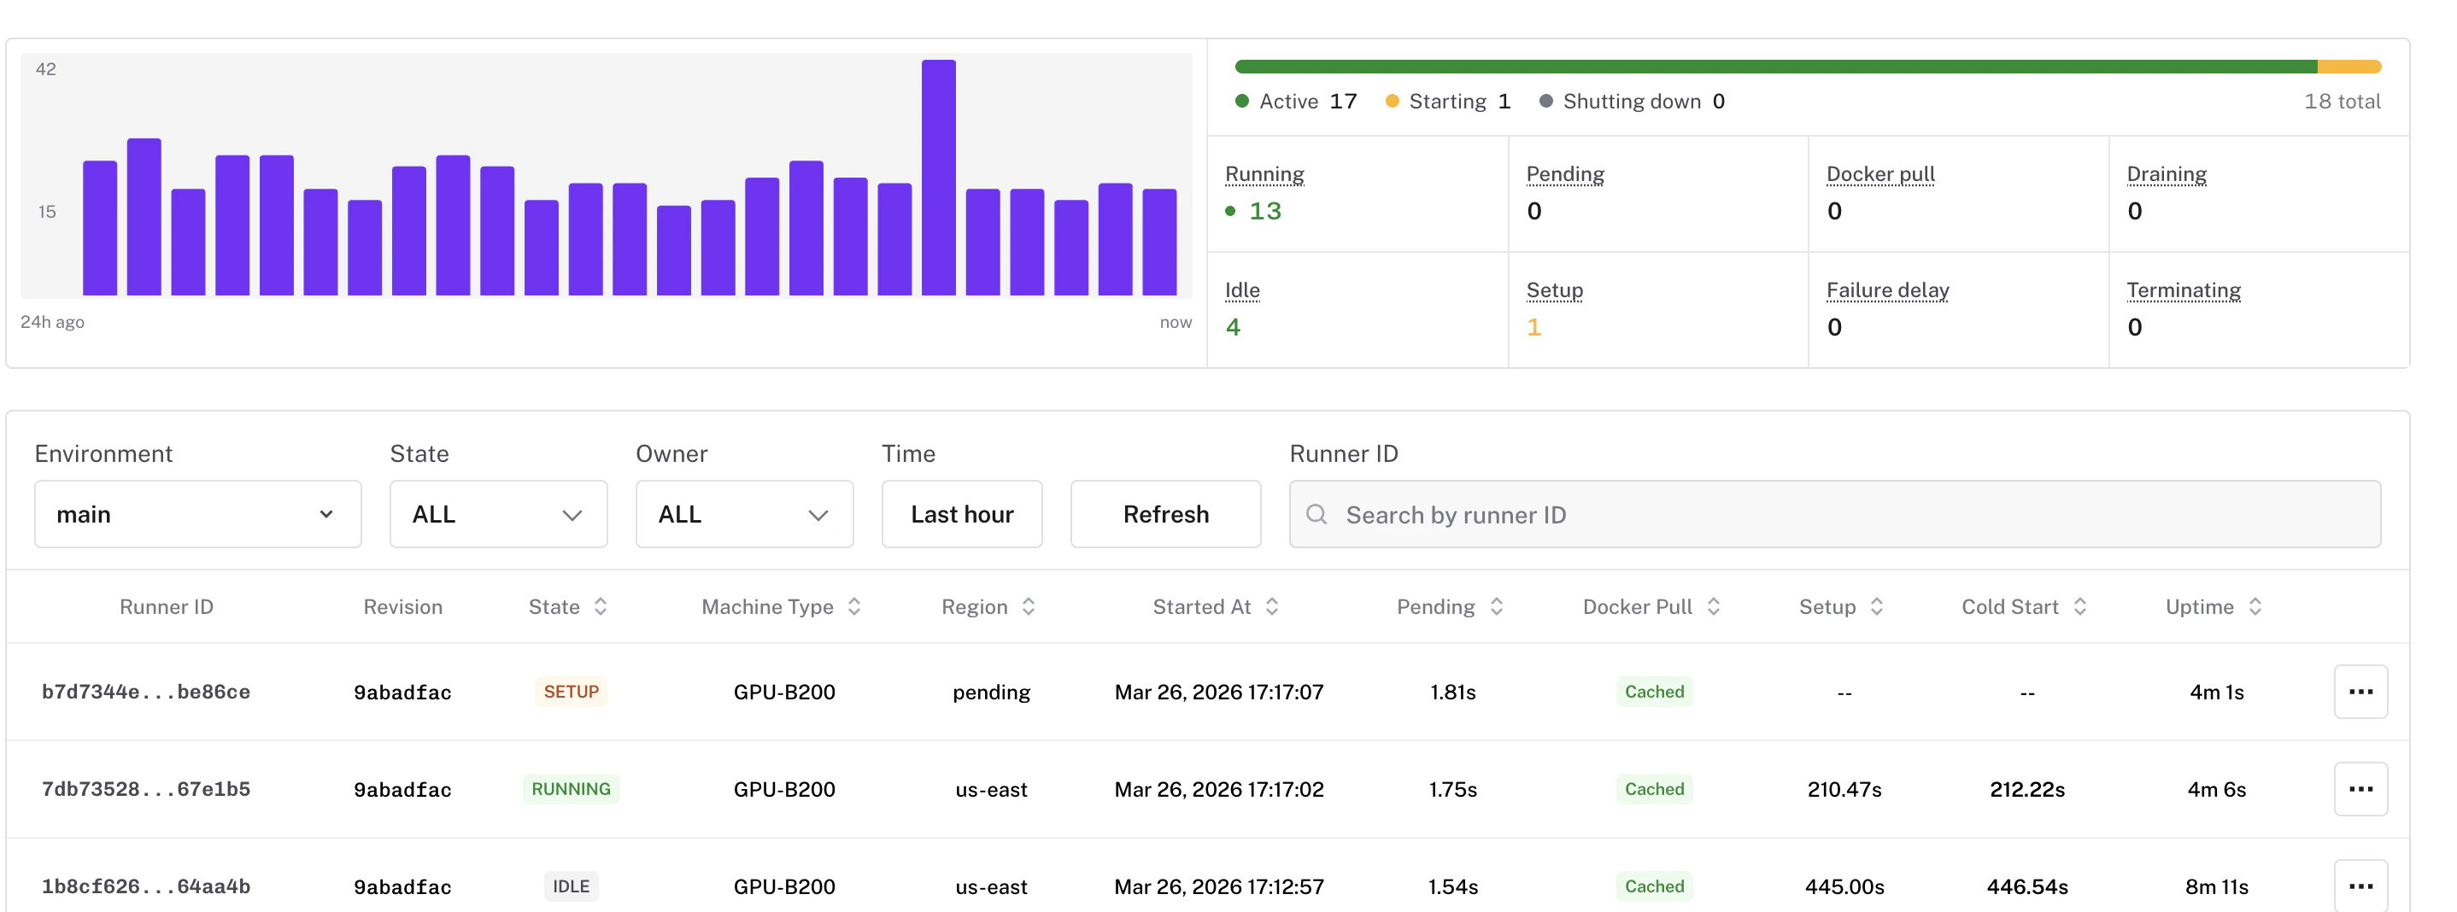This screenshot has height=912, width=2457.
Task: Click the Active legend dot indicator
Action: click(x=1242, y=101)
